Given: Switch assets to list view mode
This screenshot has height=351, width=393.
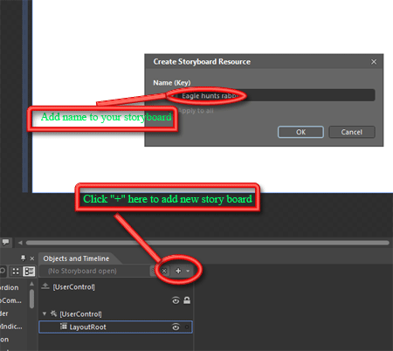Looking at the screenshot, I should (x=29, y=272).
